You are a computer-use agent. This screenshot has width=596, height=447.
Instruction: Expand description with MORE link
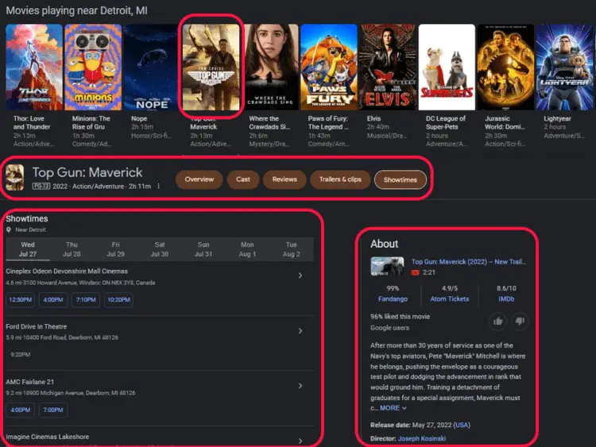(x=393, y=408)
